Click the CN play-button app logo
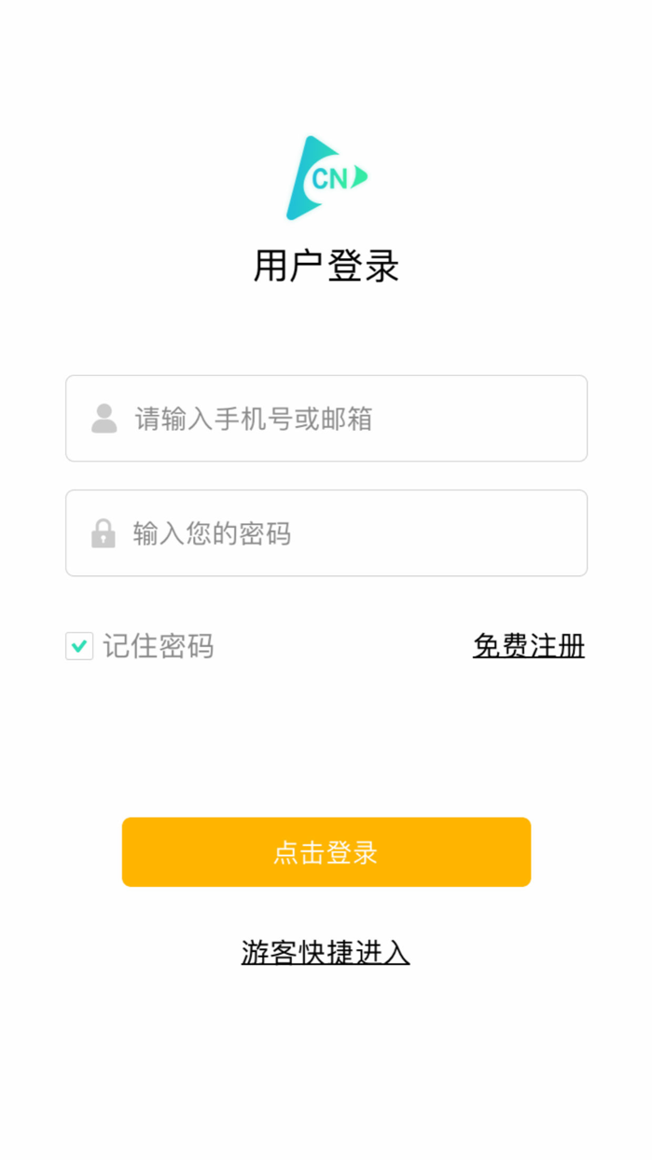 326,175
